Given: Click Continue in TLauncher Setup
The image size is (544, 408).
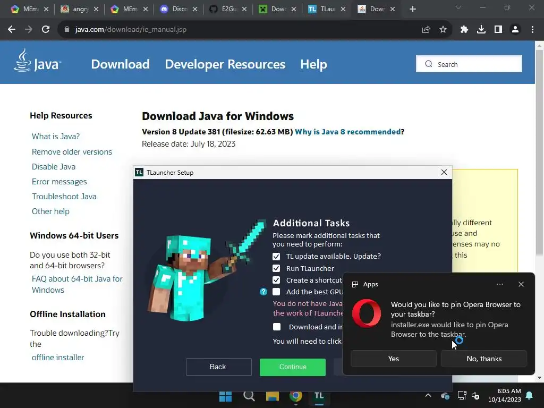Looking at the screenshot, I should 293,367.
